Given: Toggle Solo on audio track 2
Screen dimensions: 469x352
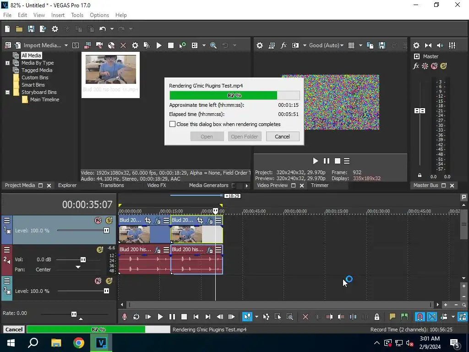Looking at the screenshot, I should click(x=100, y=250).
